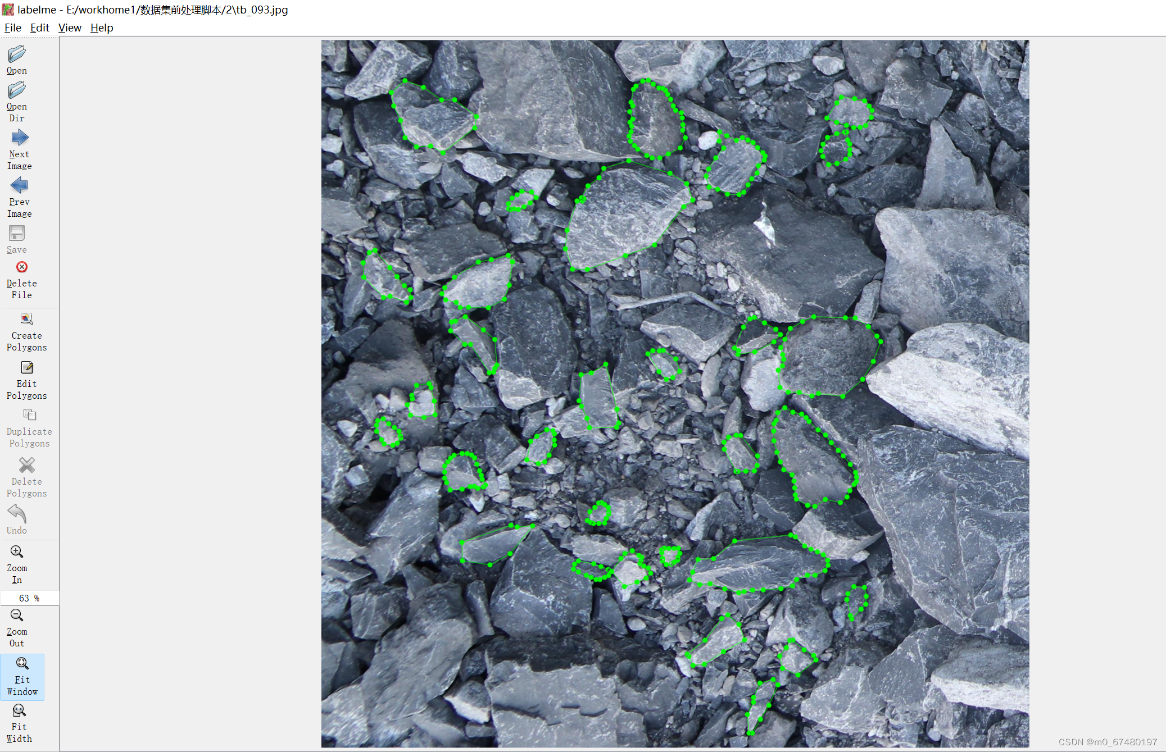Select the Create Polygons tool
Image resolution: width=1166 pixels, height=752 pixels.
click(26, 320)
